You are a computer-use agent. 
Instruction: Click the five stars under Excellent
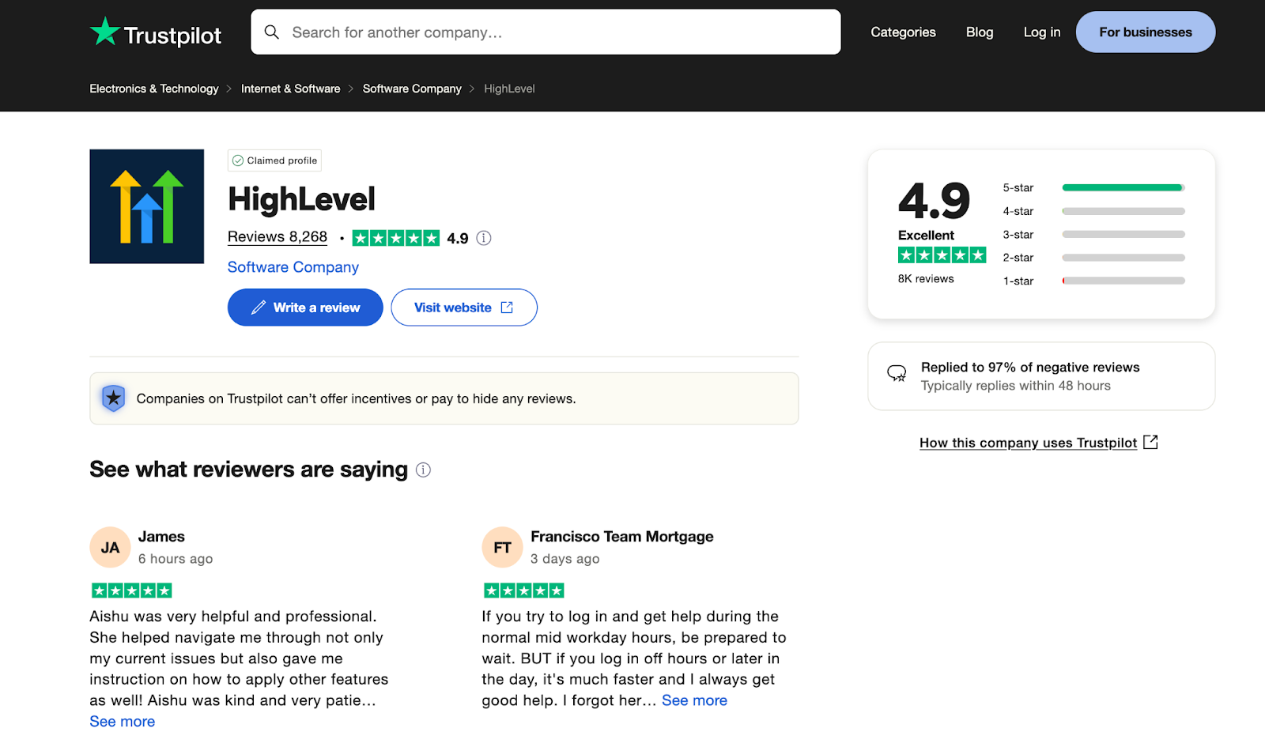click(942, 255)
